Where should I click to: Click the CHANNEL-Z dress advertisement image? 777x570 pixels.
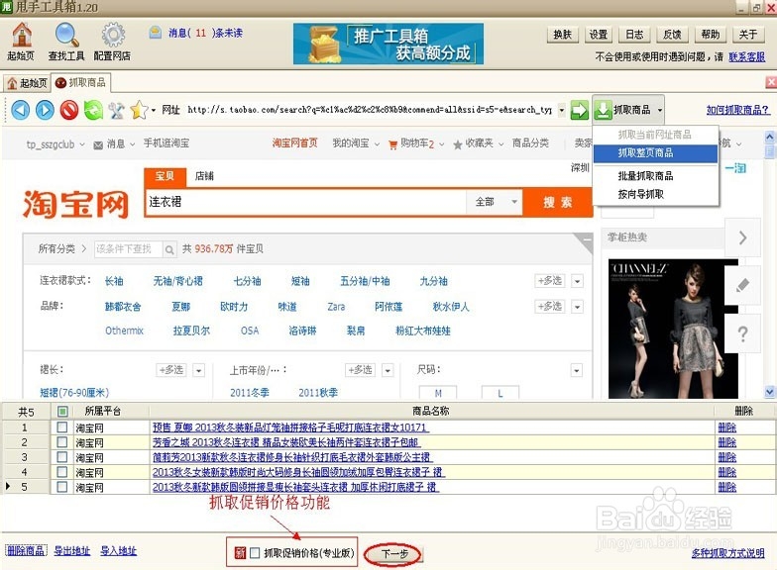click(x=673, y=329)
